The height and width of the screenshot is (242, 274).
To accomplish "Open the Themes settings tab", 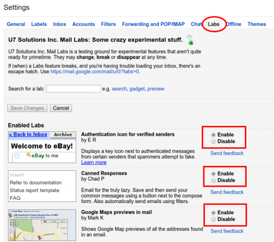I will pos(256,24).
